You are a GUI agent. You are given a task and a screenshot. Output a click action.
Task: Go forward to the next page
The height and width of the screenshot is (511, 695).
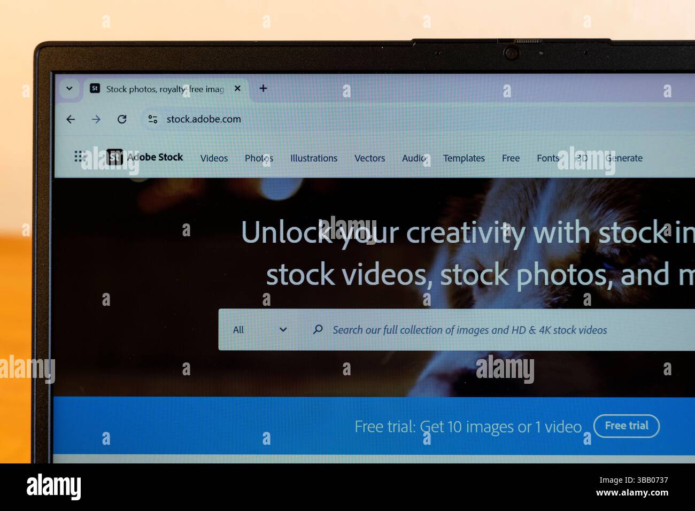(96, 119)
